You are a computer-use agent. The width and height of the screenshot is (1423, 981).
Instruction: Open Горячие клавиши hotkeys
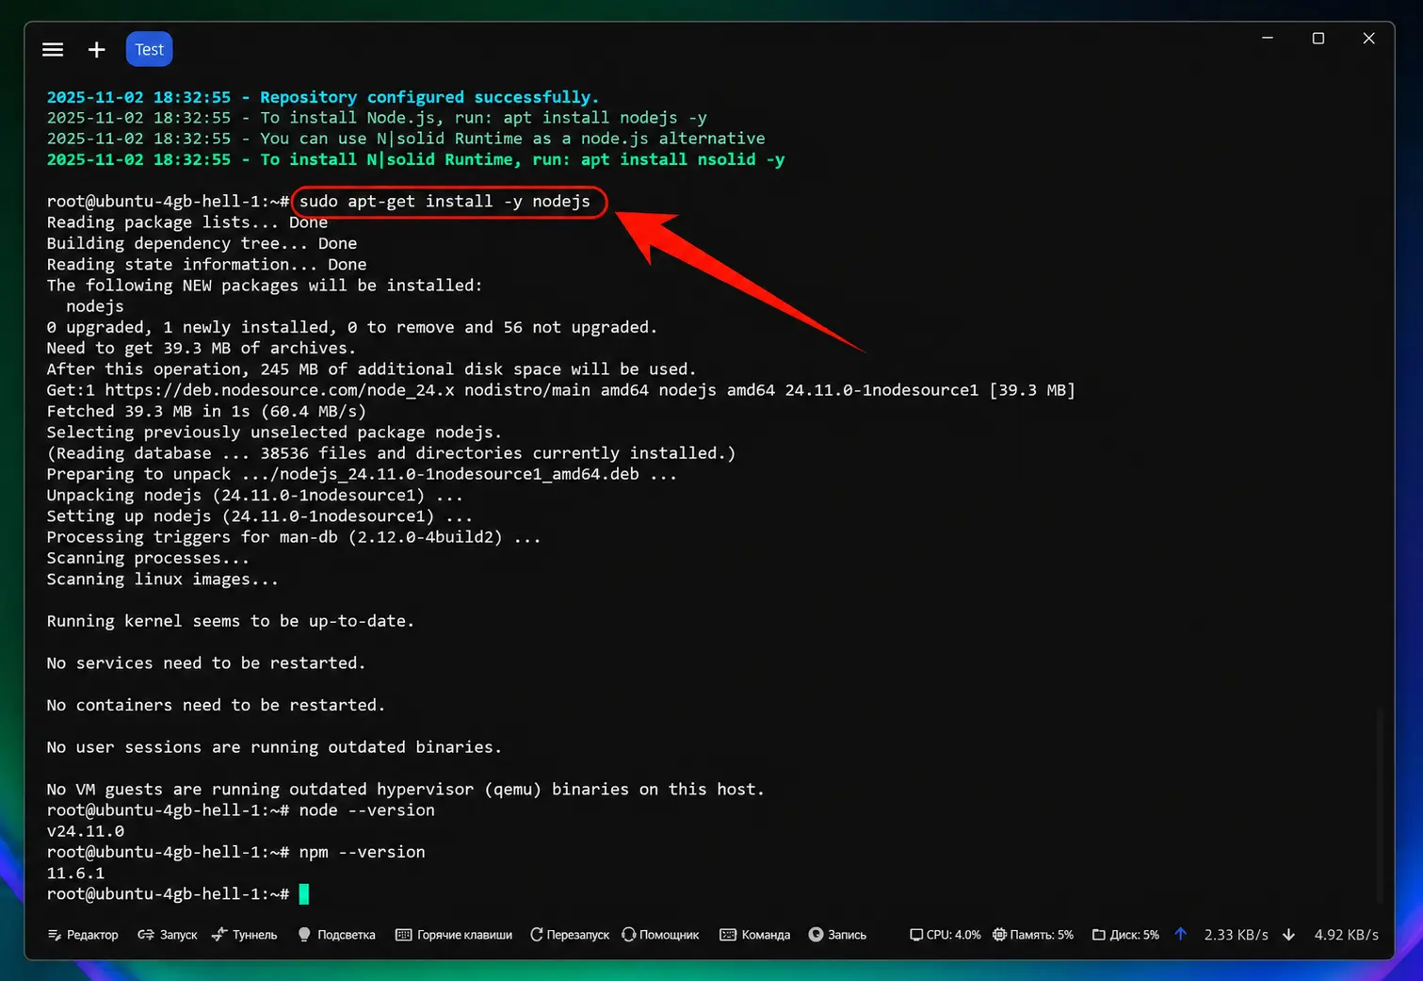454,935
